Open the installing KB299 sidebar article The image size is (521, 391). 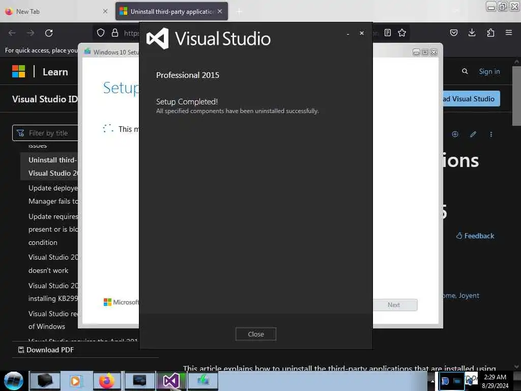[x=53, y=292]
